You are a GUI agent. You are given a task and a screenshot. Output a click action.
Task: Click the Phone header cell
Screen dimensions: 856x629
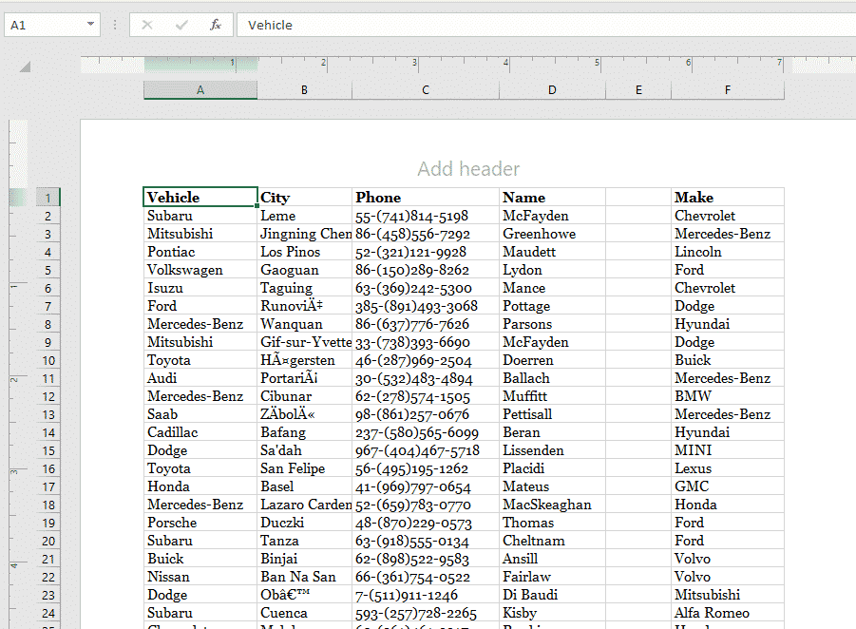click(426, 197)
